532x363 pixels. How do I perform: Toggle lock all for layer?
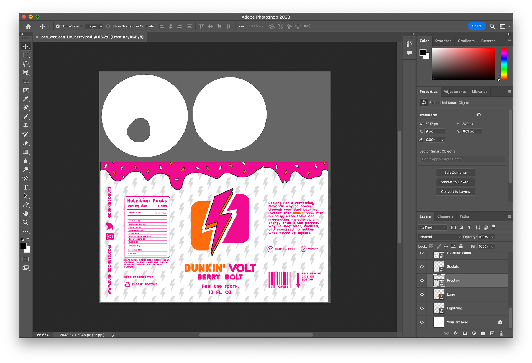[461, 246]
